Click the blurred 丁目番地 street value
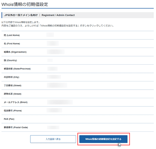This screenshot has height=149, width=156. 57,85
